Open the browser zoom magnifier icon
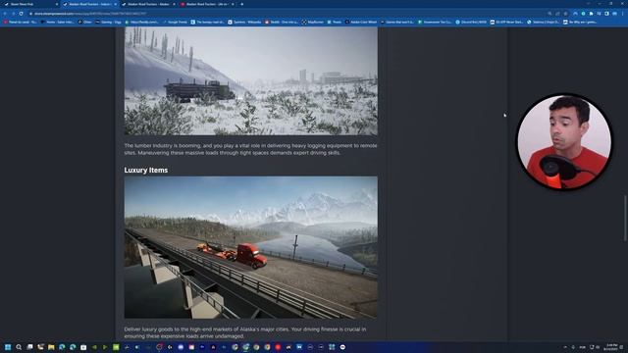628x353 pixels. point(549,13)
